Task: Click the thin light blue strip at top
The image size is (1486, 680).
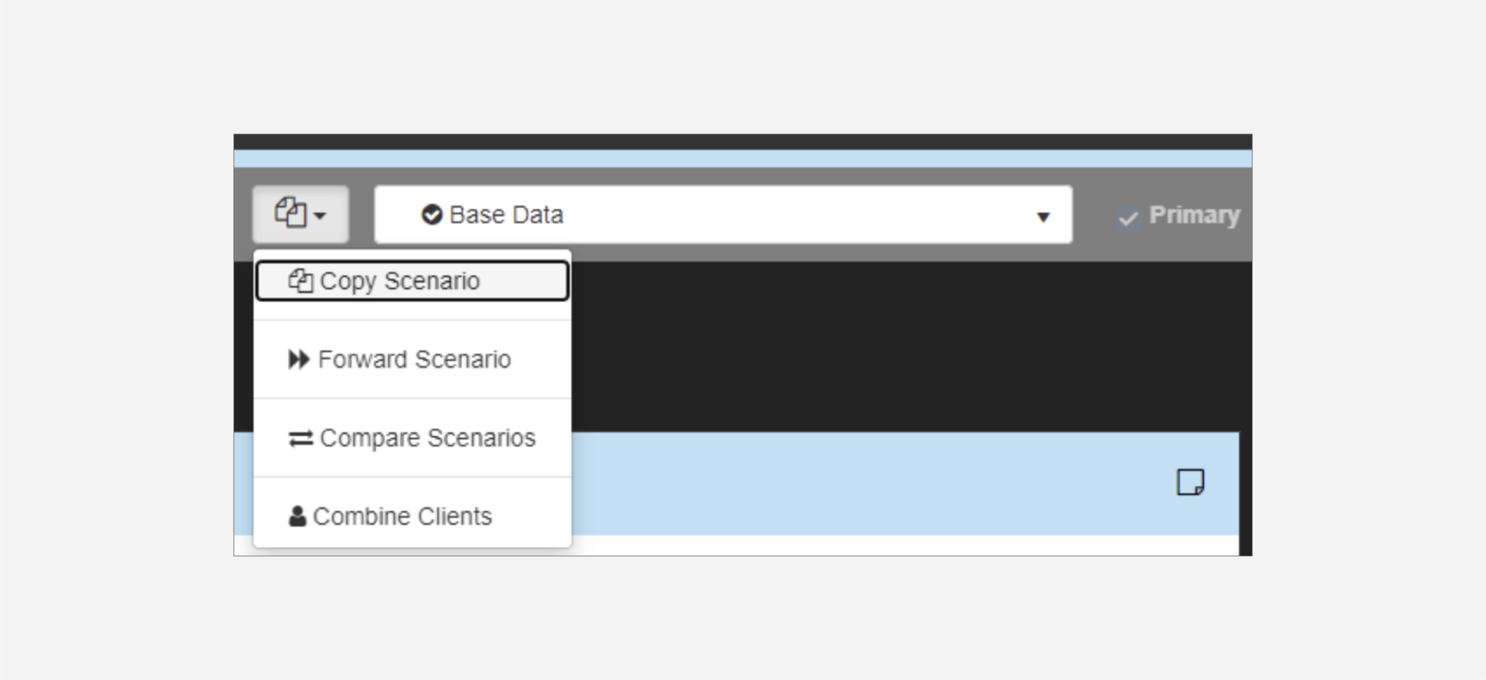Action: (743, 158)
